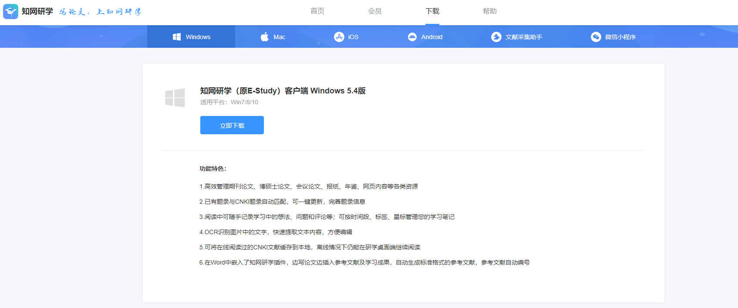738x308 pixels.
Task: Click feature line 4 about OCR识别图片
Action: [276, 232]
